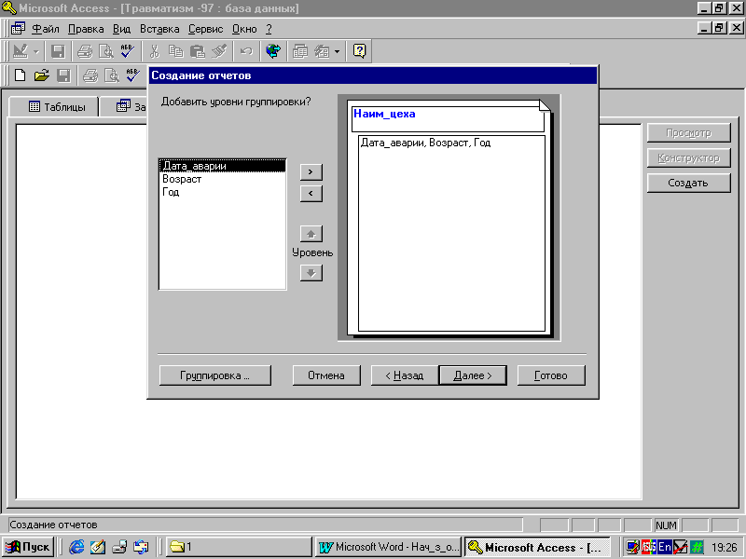Screen dimensions: 746x559
Task: Click the Cut scissors icon
Action: tap(154, 51)
